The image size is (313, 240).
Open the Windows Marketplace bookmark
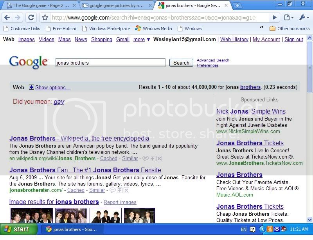coord(106,29)
